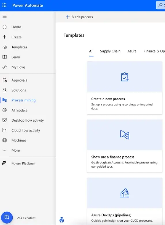Open Create in the sidebar
The image size is (165, 225).
tap(16, 37)
